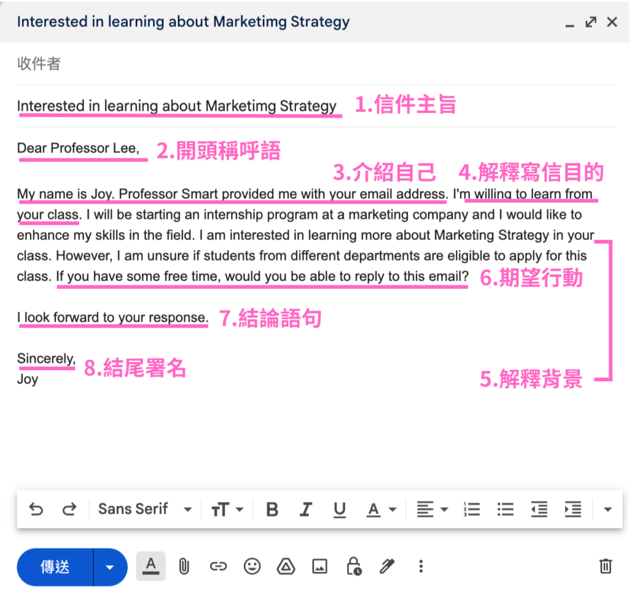Open the three-dot more options menu
Image resolution: width=629 pixels, height=596 pixels.
420,566
